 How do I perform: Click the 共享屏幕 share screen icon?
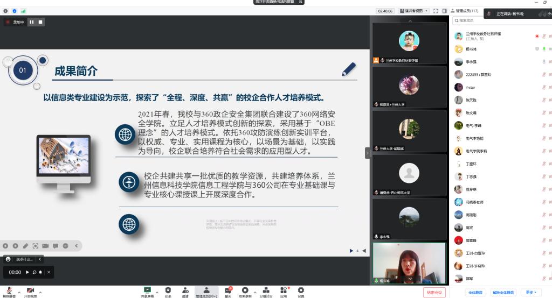tap(147, 290)
